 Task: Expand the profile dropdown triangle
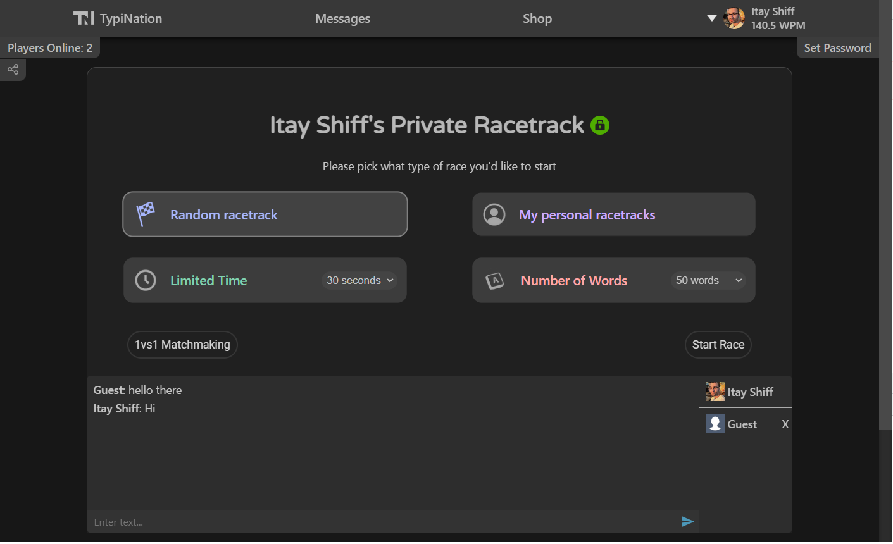pyautogui.click(x=712, y=18)
